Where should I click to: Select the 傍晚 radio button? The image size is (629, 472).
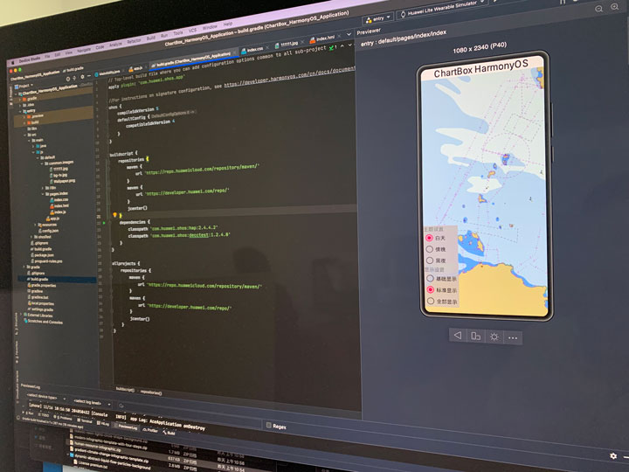(x=429, y=249)
